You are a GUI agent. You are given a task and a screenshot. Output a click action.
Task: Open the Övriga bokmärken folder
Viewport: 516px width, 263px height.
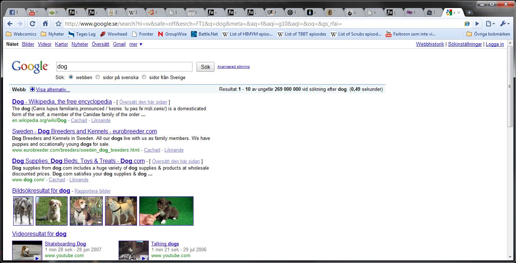[x=488, y=34]
